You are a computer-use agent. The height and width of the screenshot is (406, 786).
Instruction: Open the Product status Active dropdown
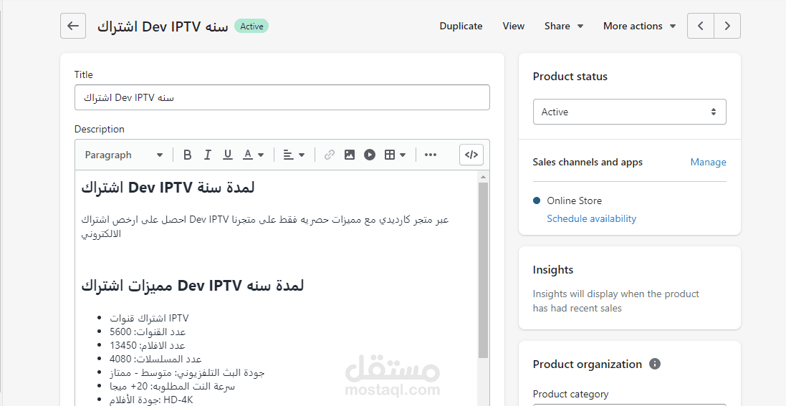tap(629, 112)
